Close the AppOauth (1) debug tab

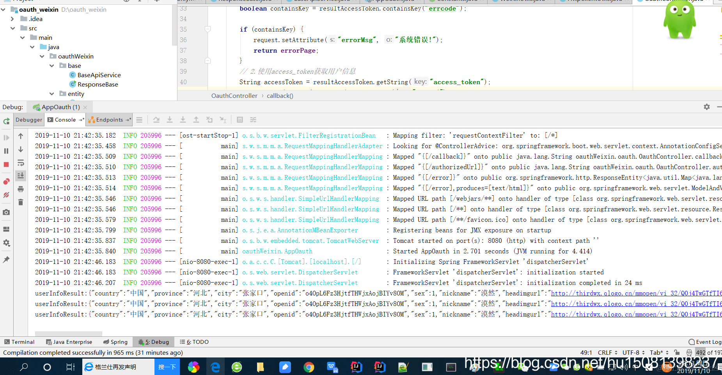click(x=85, y=107)
